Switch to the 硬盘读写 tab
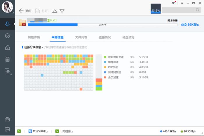Viewport: 204px width, 136px height. pos(128,37)
